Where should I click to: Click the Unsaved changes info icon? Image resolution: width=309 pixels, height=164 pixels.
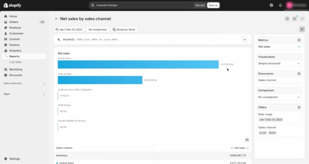[x=93, y=5]
